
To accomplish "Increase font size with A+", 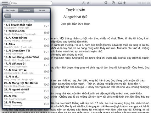I will coord(89,3).
